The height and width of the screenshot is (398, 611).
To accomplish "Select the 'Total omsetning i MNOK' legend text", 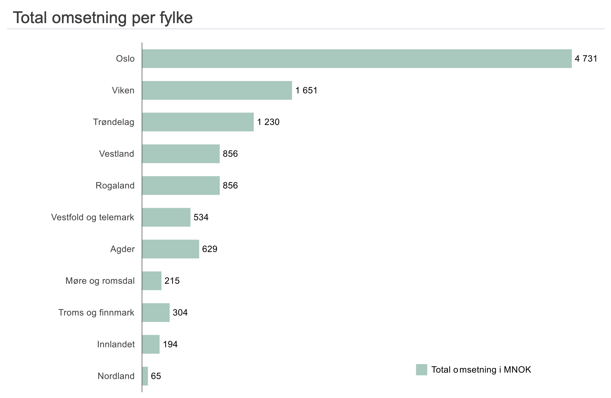I will coord(481,370).
